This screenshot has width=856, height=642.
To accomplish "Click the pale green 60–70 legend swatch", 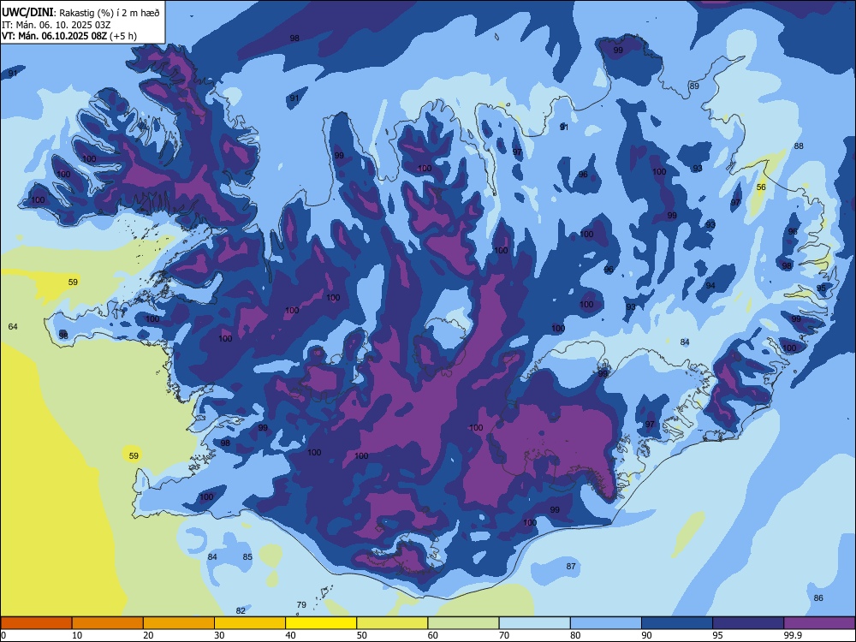I will (463, 623).
